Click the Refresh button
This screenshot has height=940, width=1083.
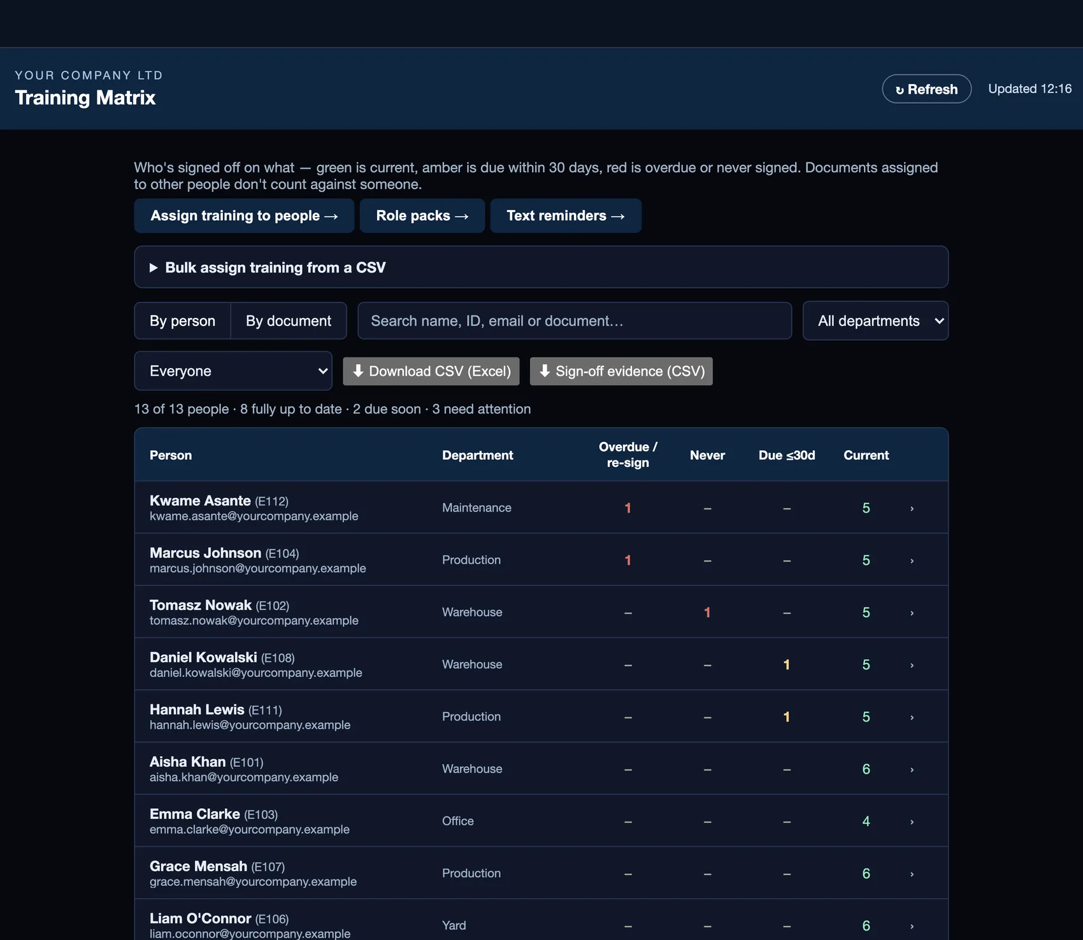point(926,89)
